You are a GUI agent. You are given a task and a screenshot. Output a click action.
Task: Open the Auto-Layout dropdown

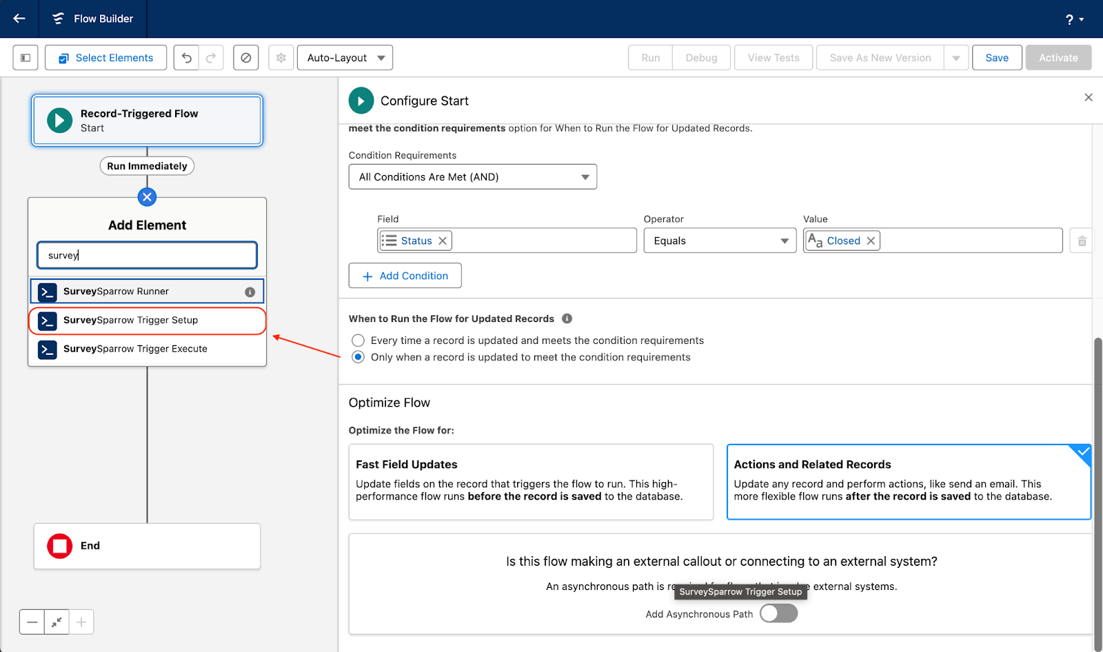tap(345, 58)
